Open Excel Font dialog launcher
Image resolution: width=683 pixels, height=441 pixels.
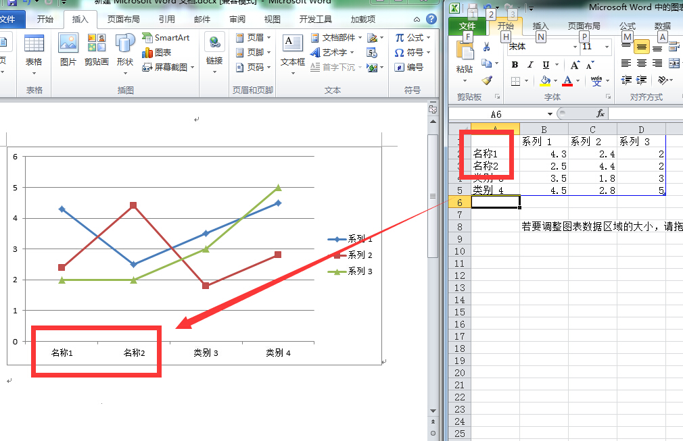608,97
